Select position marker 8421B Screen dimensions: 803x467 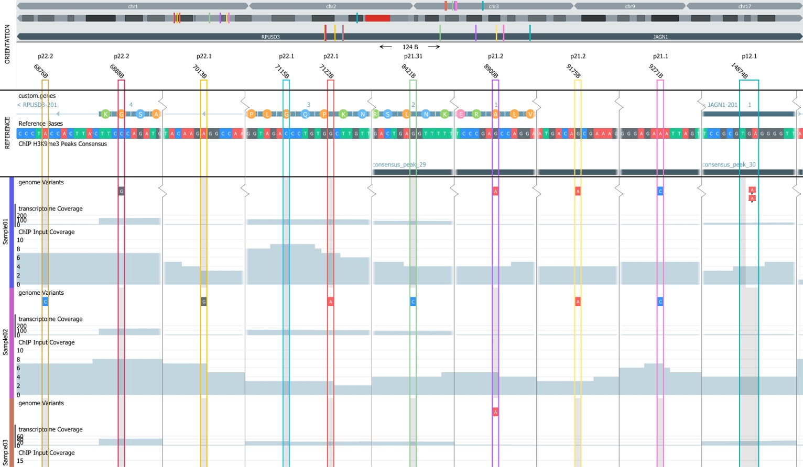(x=409, y=71)
